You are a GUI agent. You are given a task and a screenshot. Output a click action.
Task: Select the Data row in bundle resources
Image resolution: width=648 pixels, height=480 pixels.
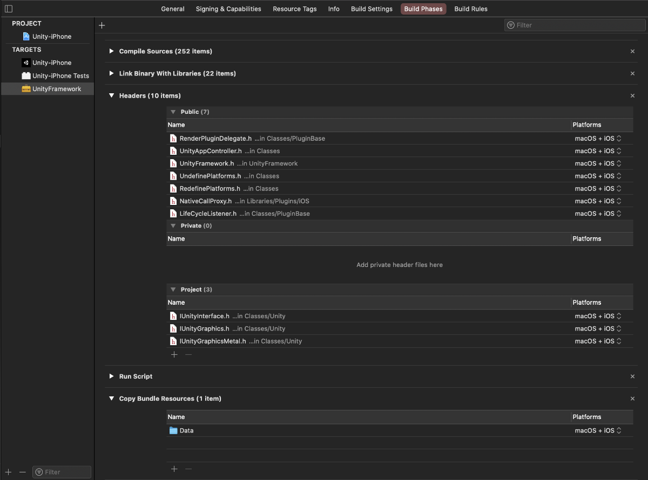(400, 430)
